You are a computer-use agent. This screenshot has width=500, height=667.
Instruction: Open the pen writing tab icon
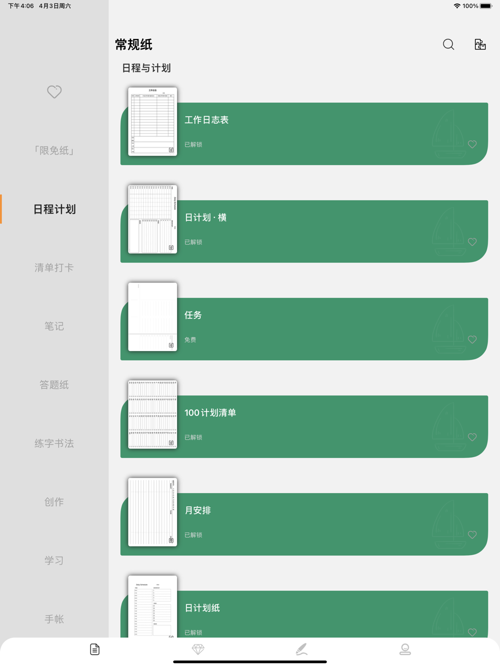tap(301, 649)
